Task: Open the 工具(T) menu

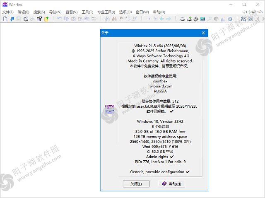Action: [x=87, y=12]
